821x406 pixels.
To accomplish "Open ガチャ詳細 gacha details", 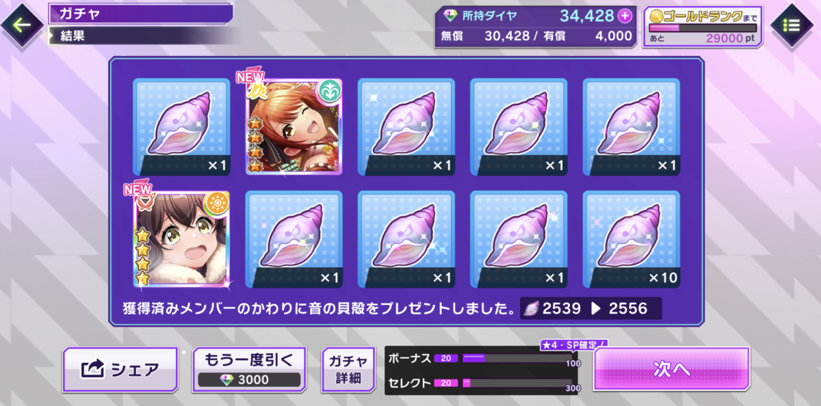I will 349,370.
